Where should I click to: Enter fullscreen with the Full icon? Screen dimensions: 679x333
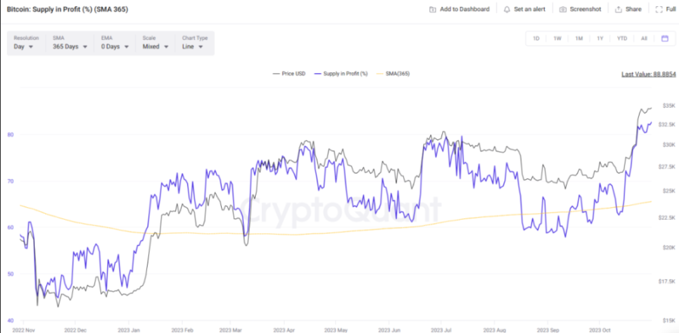click(x=660, y=9)
